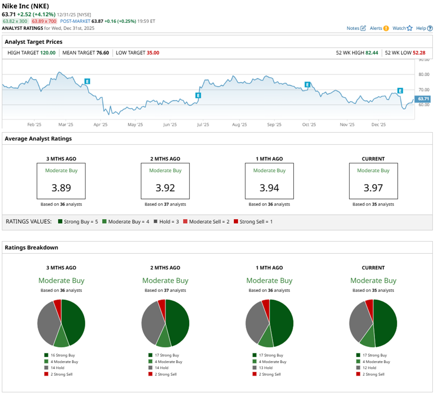Click the Help link text
Image resolution: width=437 pixels, height=397 pixels.
(x=421, y=28)
